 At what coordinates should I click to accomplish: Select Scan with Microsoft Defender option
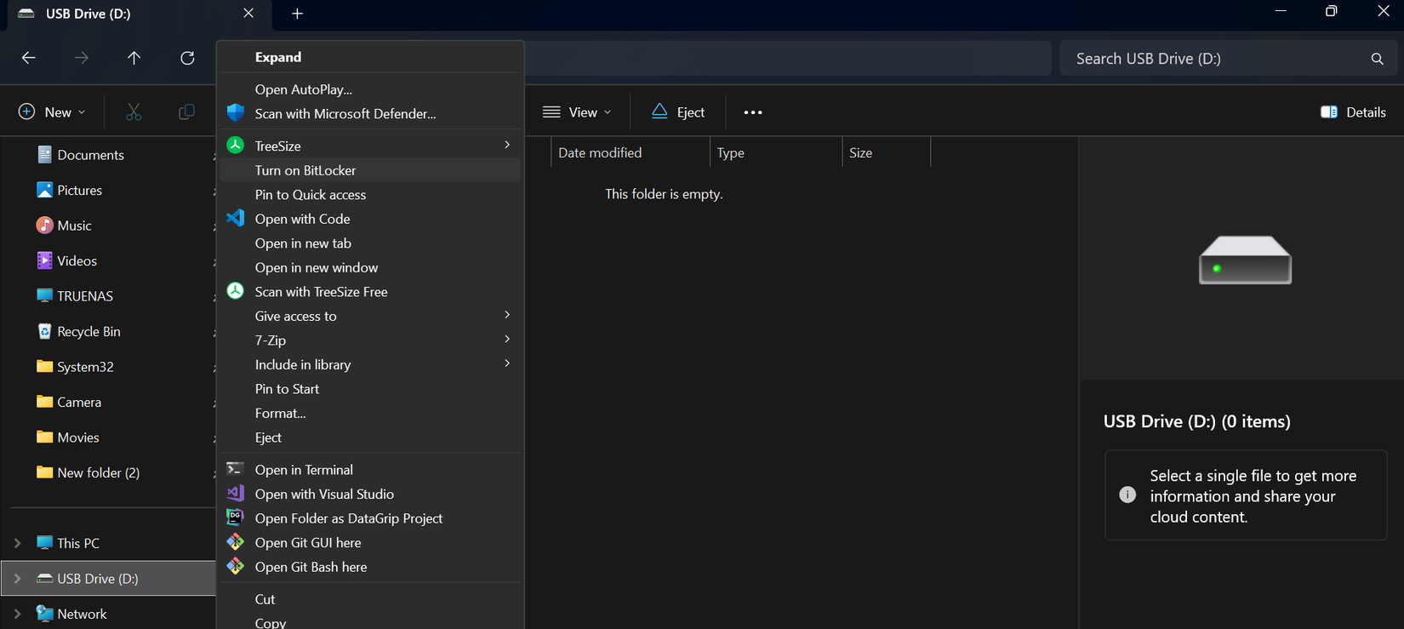345,113
